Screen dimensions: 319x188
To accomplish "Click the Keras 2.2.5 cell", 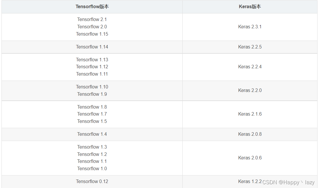I will click(250, 47).
